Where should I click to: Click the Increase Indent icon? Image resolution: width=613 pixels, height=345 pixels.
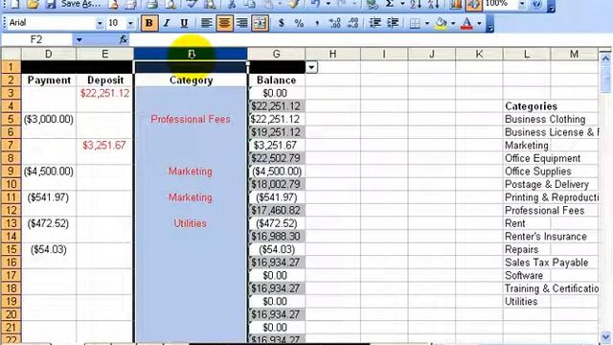[x=393, y=23]
